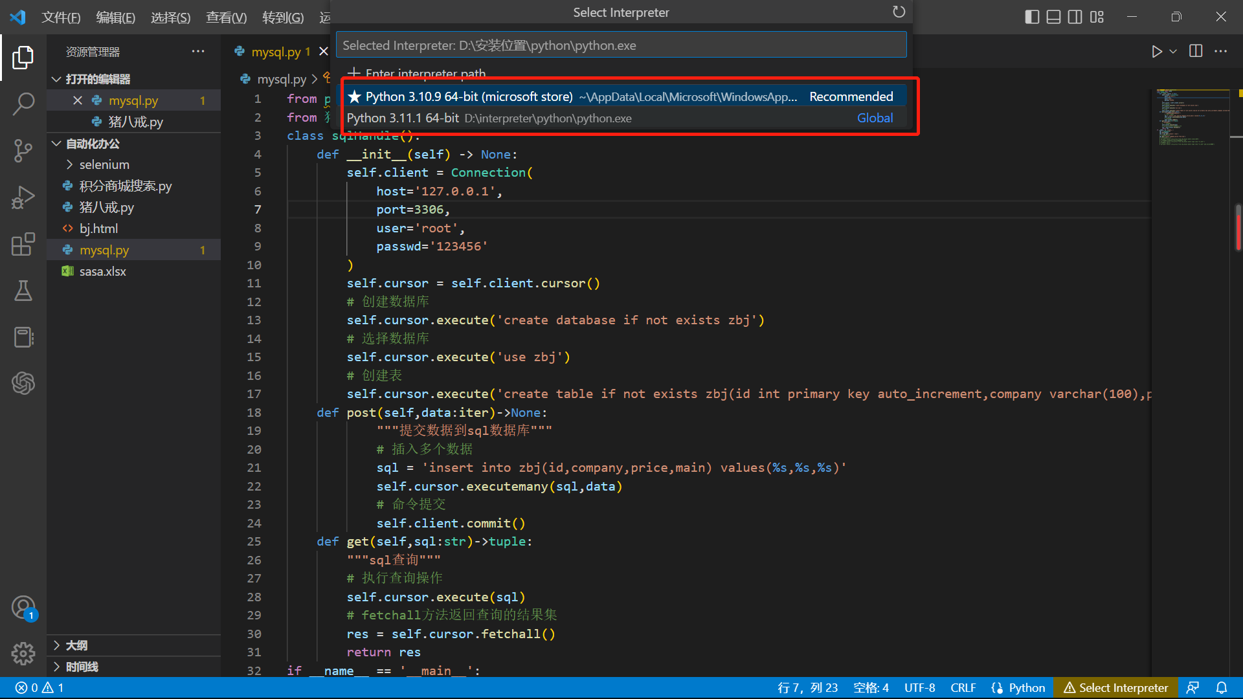
Task: Open the Accounts menu icon
Action: [x=23, y=608]
